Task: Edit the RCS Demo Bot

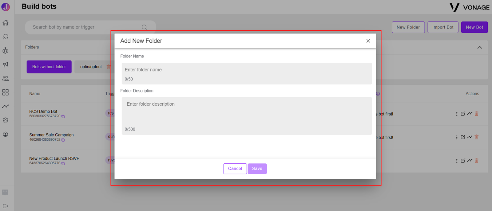Action: [x=463, y=114]
